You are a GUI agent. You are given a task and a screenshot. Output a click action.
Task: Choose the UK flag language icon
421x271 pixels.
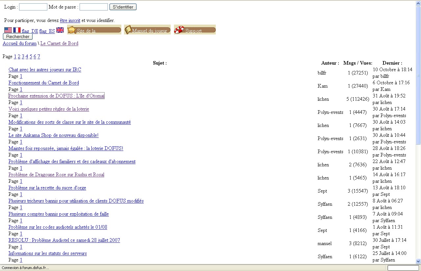coord(60,30)
